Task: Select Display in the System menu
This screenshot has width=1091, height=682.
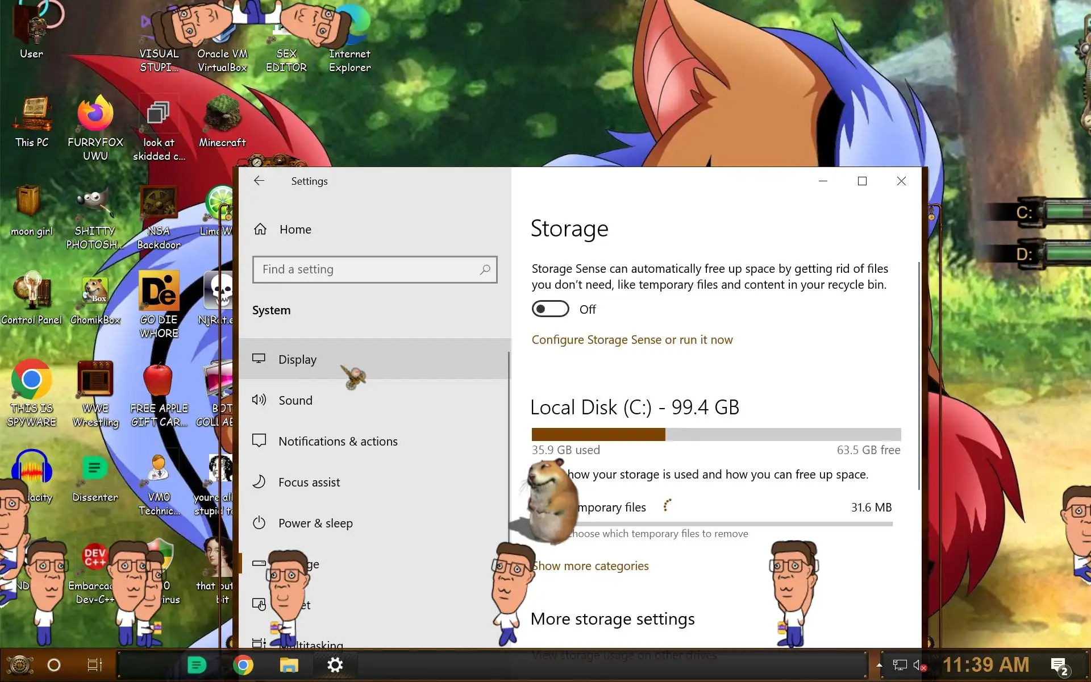Action: pyautogui.click(x=298, y=360)
